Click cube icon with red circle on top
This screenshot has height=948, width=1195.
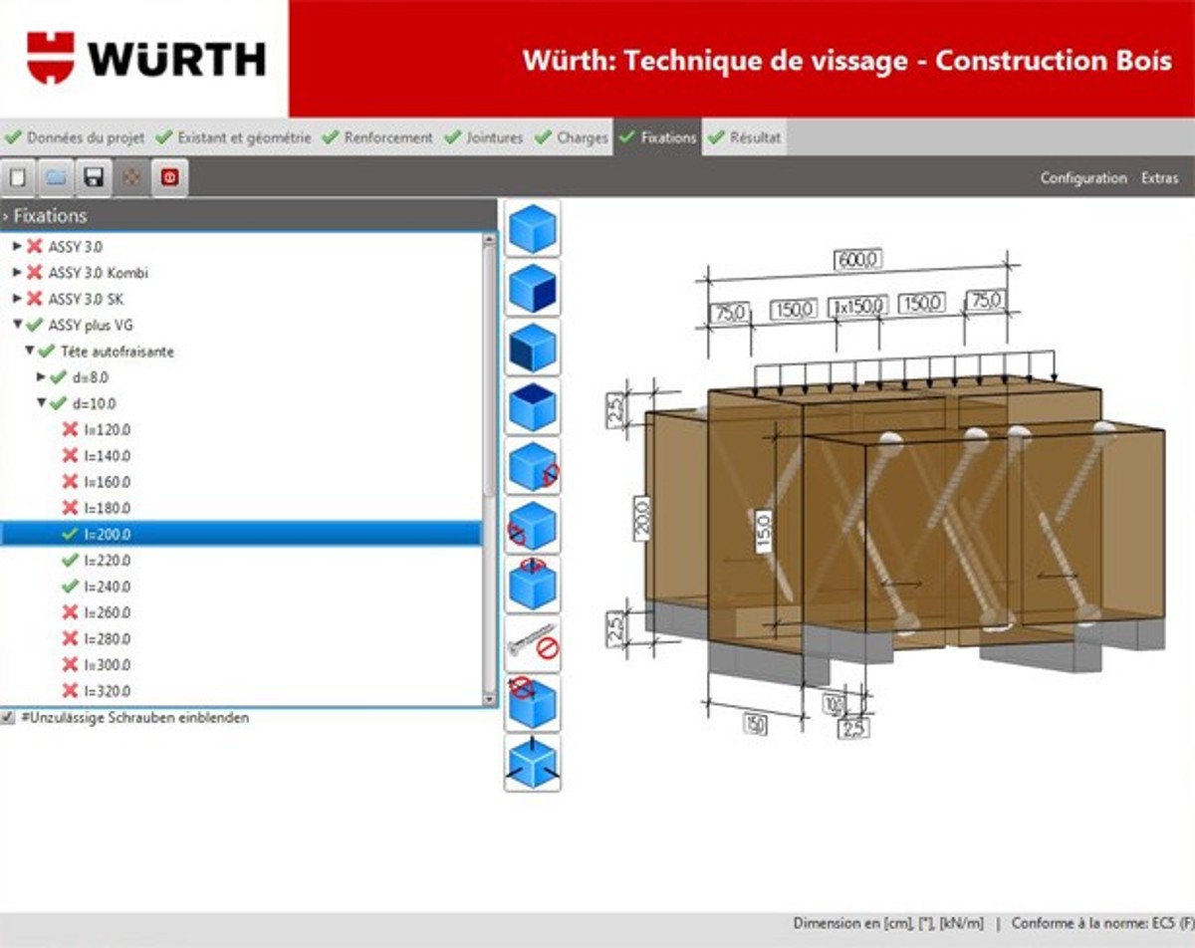pos(533,585)
